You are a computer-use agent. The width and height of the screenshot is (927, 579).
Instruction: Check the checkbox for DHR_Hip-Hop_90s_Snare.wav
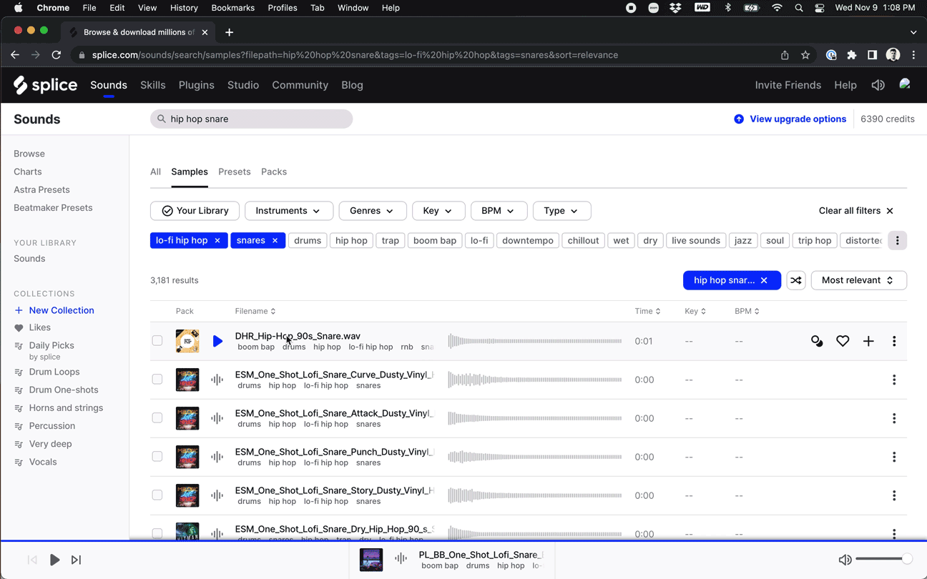157,341
